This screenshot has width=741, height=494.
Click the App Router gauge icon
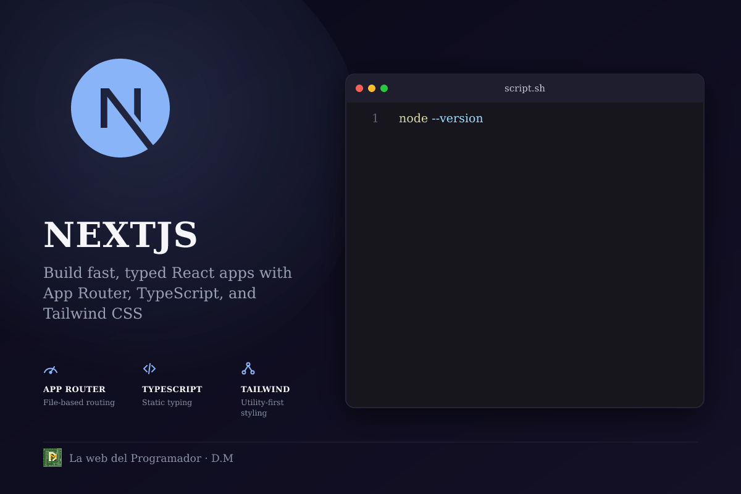coord(51,369)
